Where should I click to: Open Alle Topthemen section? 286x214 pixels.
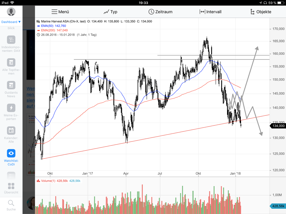point(11,62)
